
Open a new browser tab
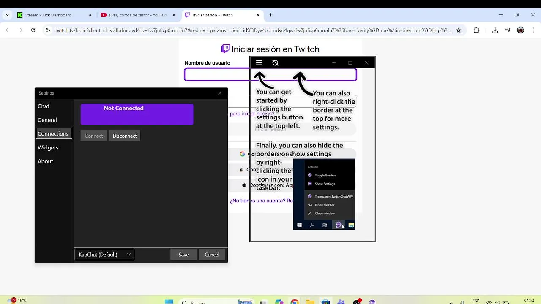(x=271, y=15)
